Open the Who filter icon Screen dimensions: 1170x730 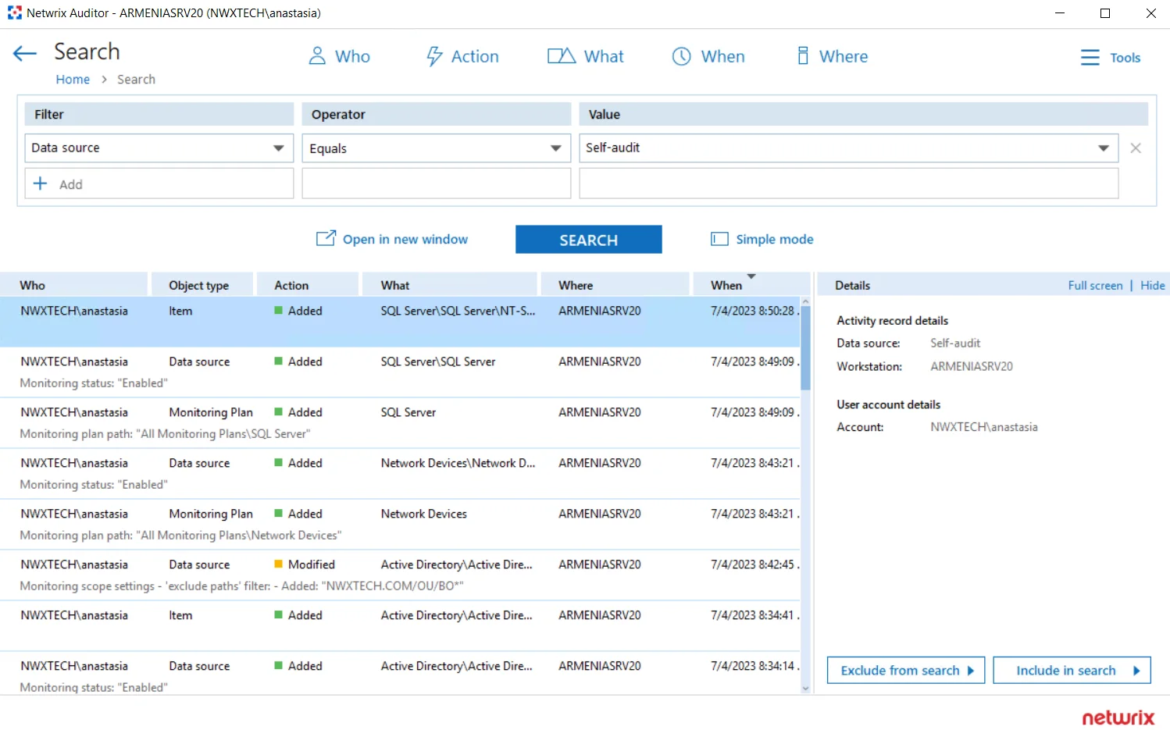point(317,56)
